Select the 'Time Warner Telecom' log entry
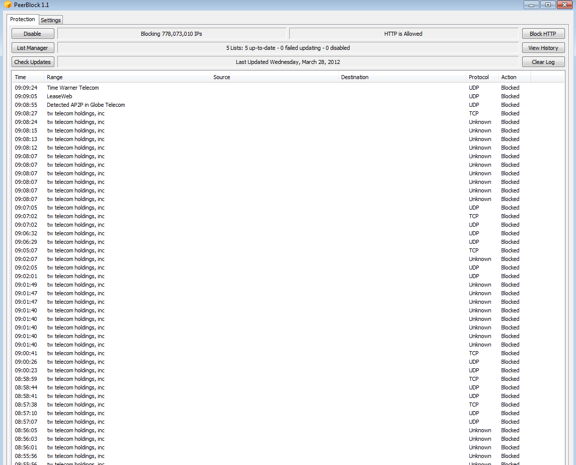Screen dimensions: 576x465 [288, 88]
